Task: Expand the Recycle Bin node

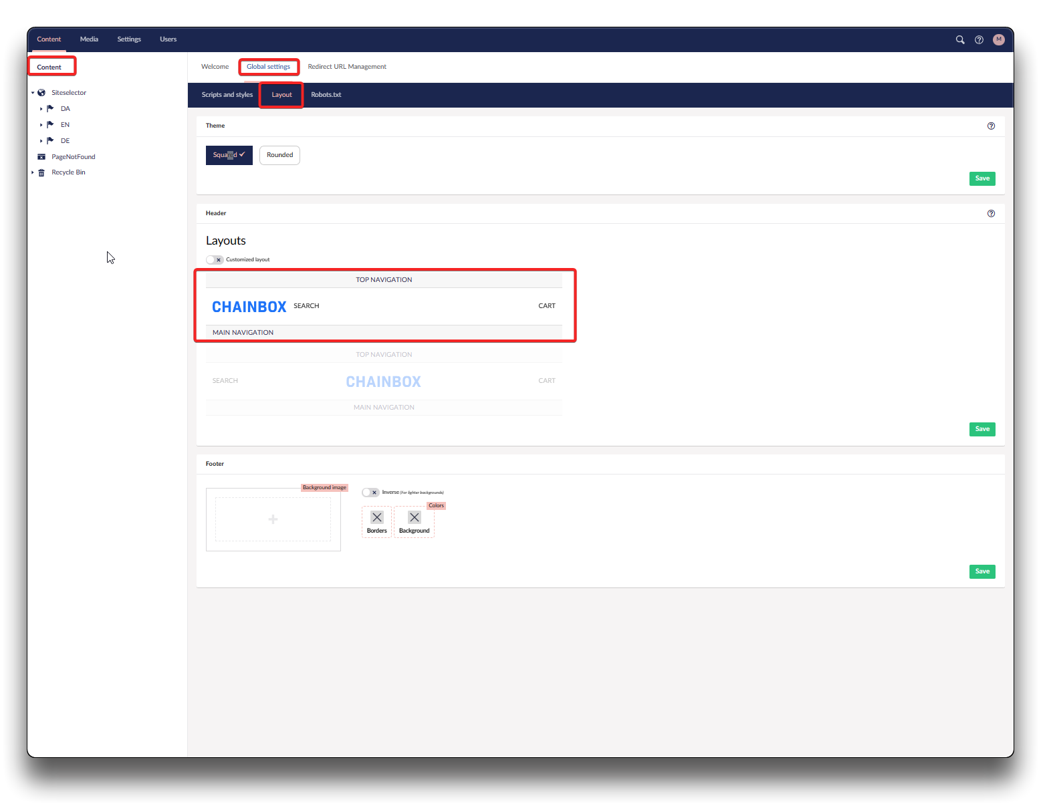Action: [32, 172]
